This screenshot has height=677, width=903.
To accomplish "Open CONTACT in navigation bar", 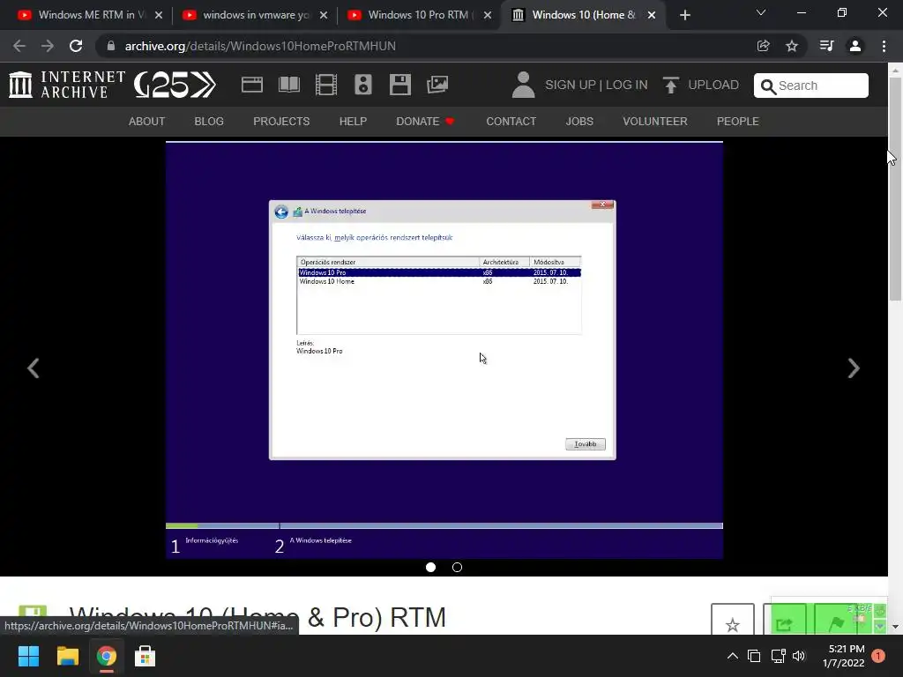I will pos(511,122).
